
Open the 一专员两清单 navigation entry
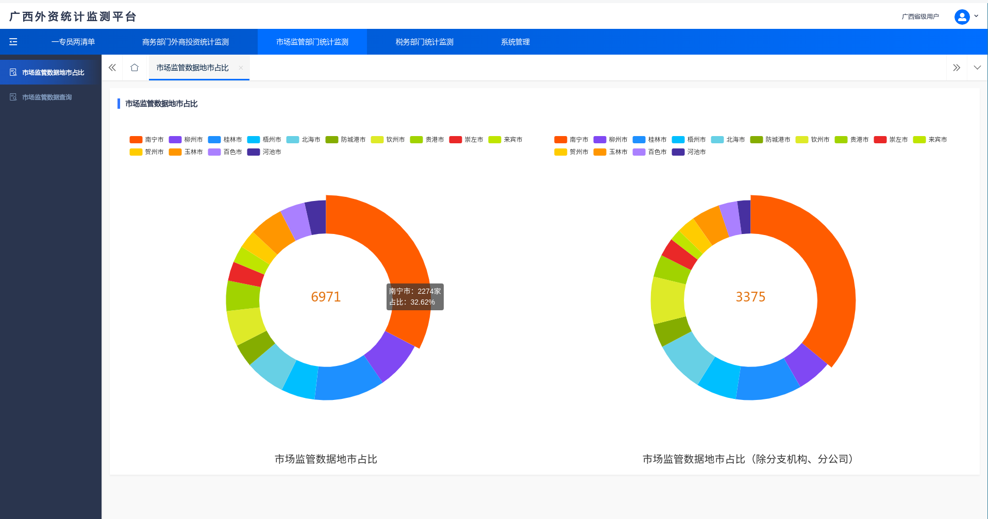tap(73, 42)
